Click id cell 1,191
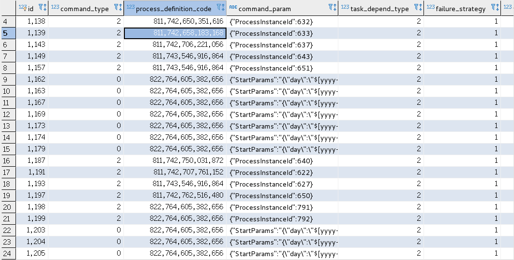514x260 pixels. pos(32,172)
